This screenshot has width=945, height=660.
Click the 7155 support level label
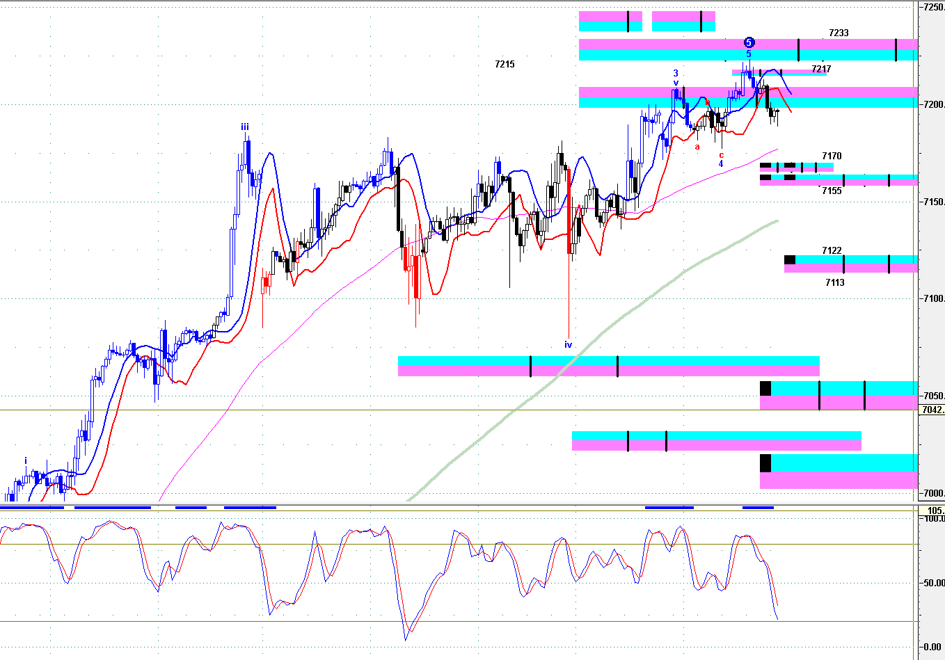tap(832, 191)
